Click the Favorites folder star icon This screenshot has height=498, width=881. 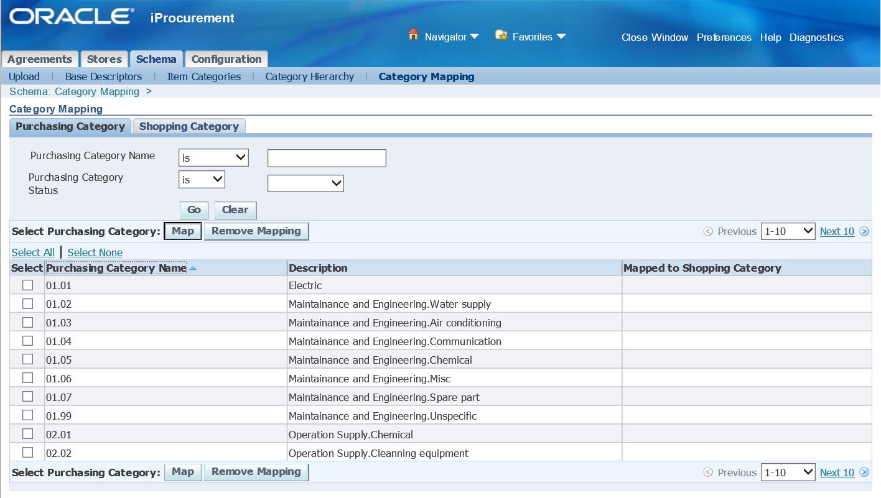click(x=501, y=35)
